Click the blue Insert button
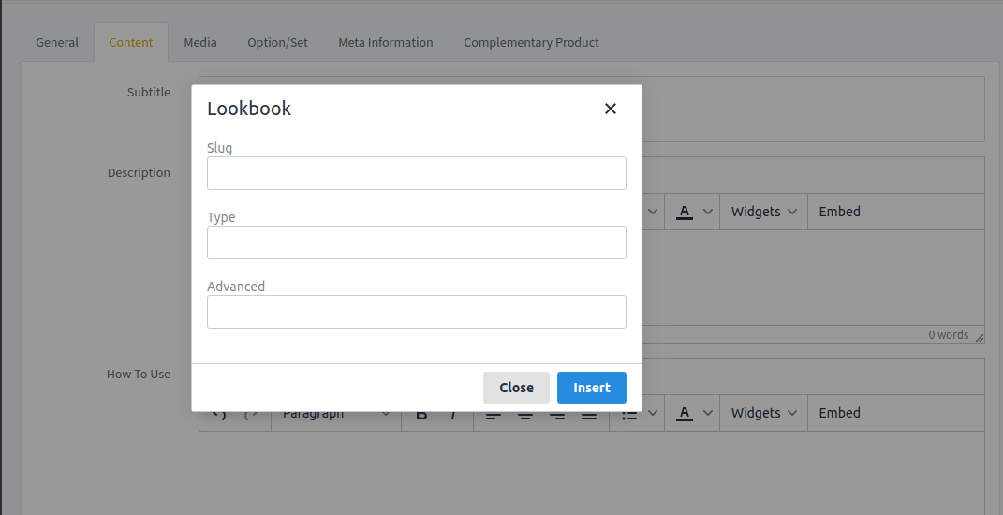Image resolution: width=1003 pixels, height=515 pixels. (591, 388)
